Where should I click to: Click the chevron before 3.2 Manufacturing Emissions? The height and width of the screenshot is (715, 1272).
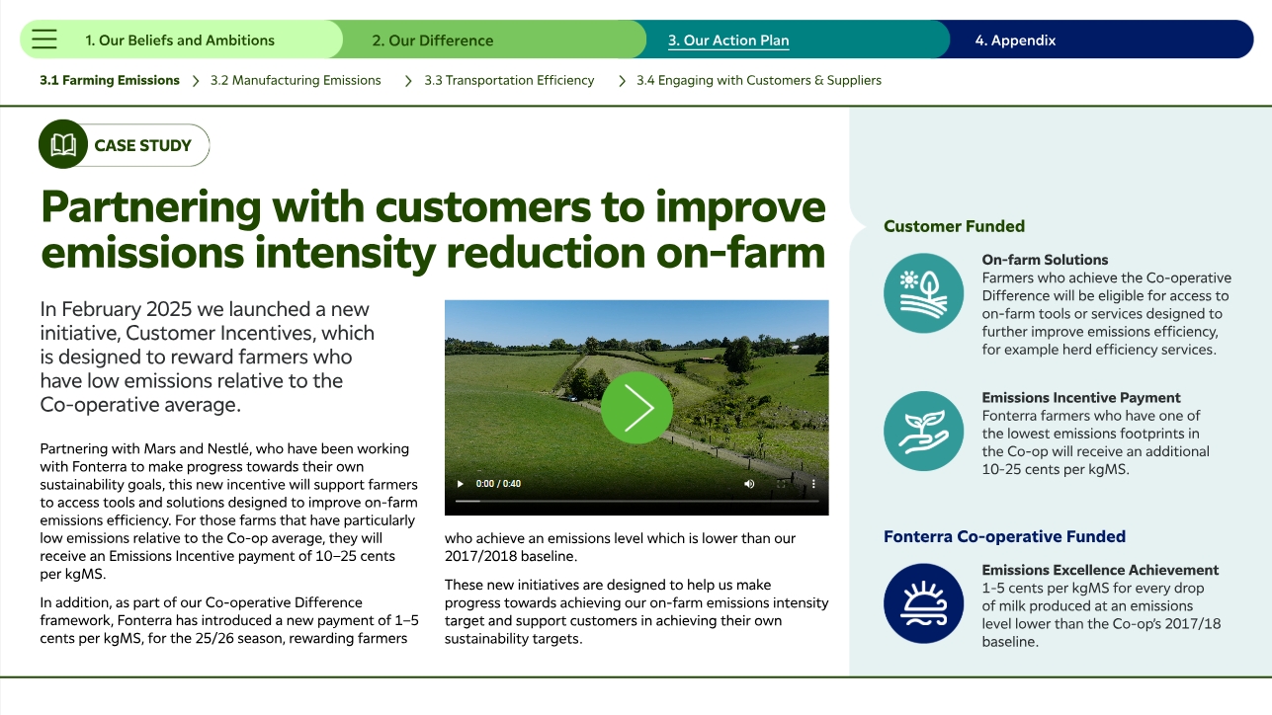[x=196, y=81]
